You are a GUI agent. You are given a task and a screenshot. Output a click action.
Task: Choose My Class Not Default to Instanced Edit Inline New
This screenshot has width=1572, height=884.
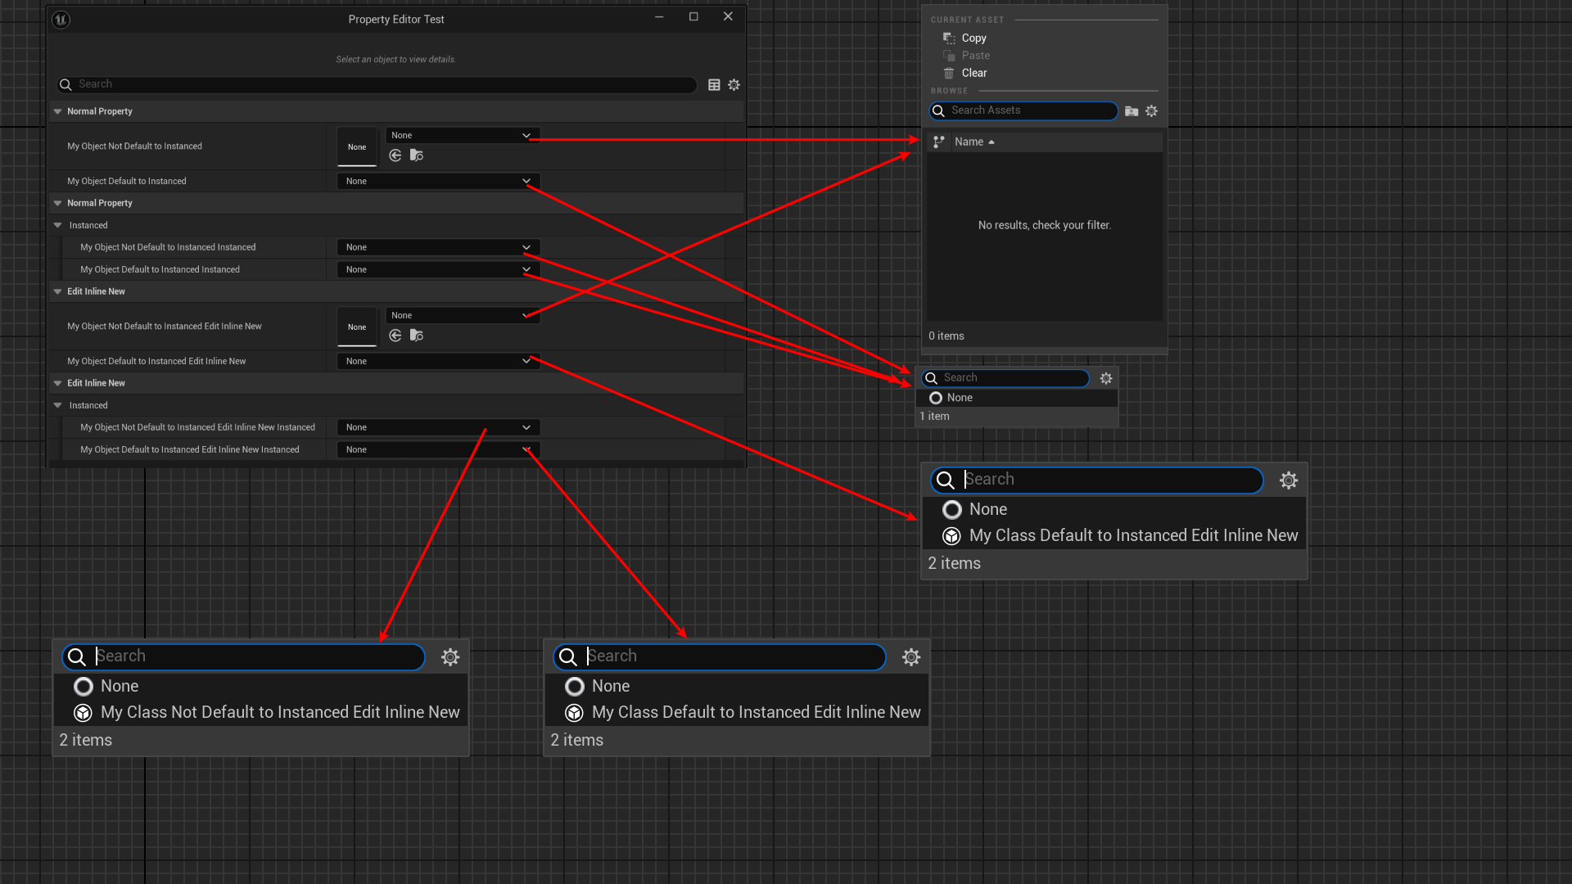pyautogui.click(x=279, y=713)
